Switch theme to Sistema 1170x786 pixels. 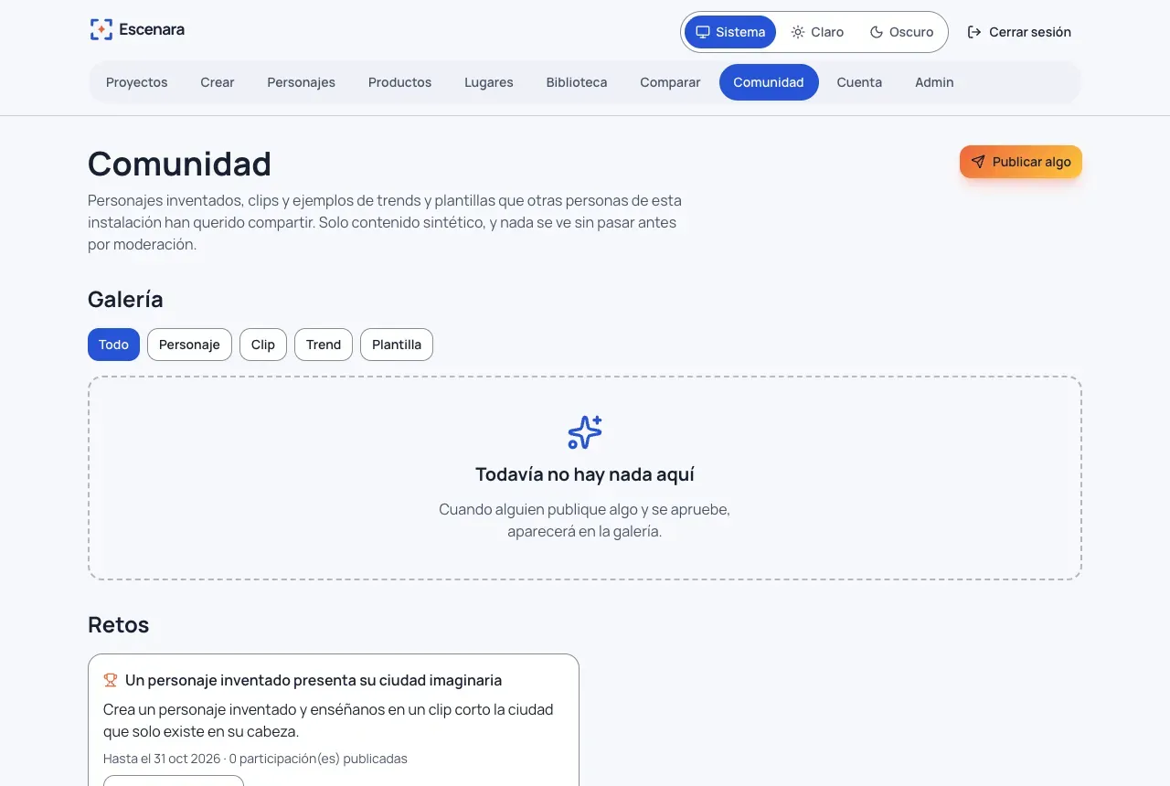tap(730, 32)
